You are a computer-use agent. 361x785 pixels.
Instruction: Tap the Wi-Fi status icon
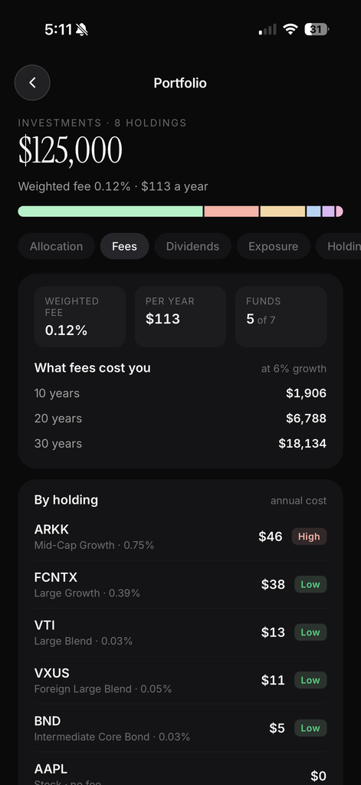tap(290, 30)
